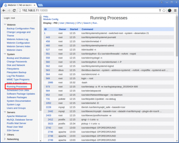Viewport: 179px width, 143px height.
Task: Reload the Webmin page
Action: 14,10
